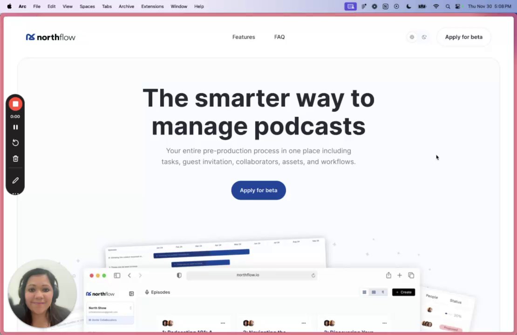The image size is (517, 335).
Task: Restart the recording with the undo arrow
Action: pyautogui.click(x=15, y=143)
